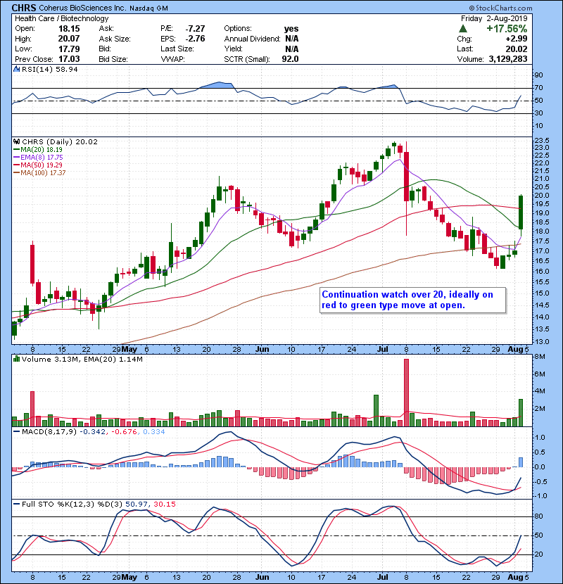Click the Ask Size label
563x584 pixels.
tap(115, 39)
